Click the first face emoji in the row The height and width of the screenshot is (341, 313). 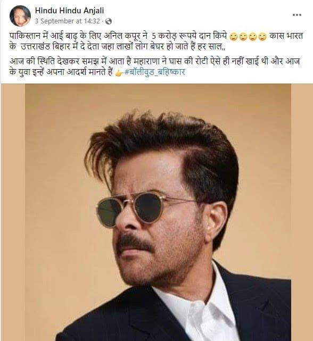[234, 37]
